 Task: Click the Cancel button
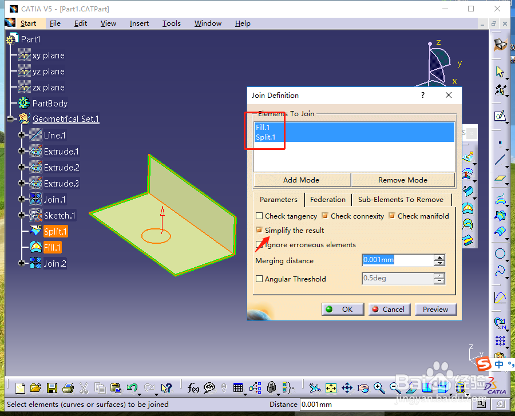tap(390, 310)
